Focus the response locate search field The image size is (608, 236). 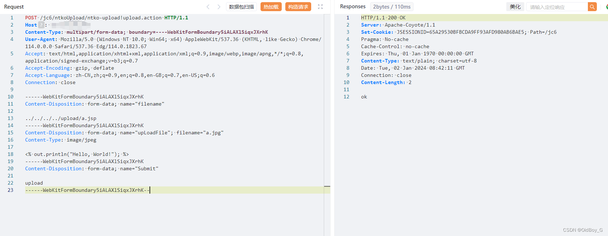coord(557,7)
